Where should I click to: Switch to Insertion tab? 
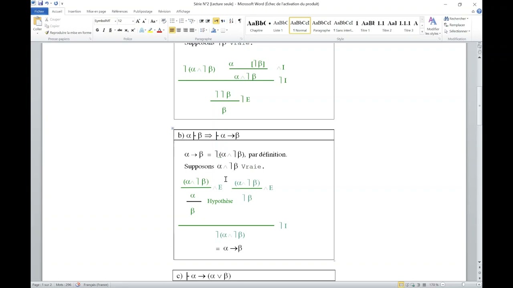(x=74, y=11)
